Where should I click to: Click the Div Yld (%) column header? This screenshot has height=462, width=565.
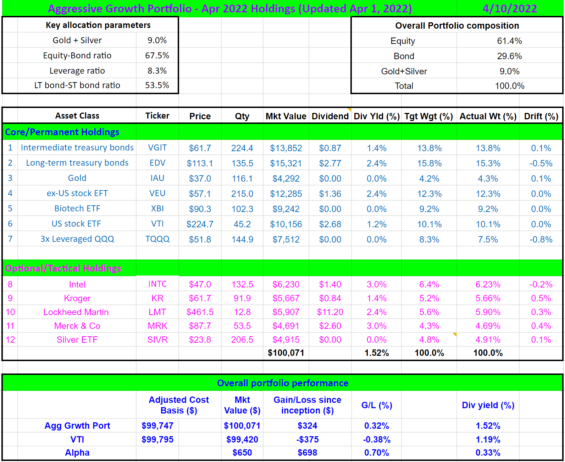point(377,116)
